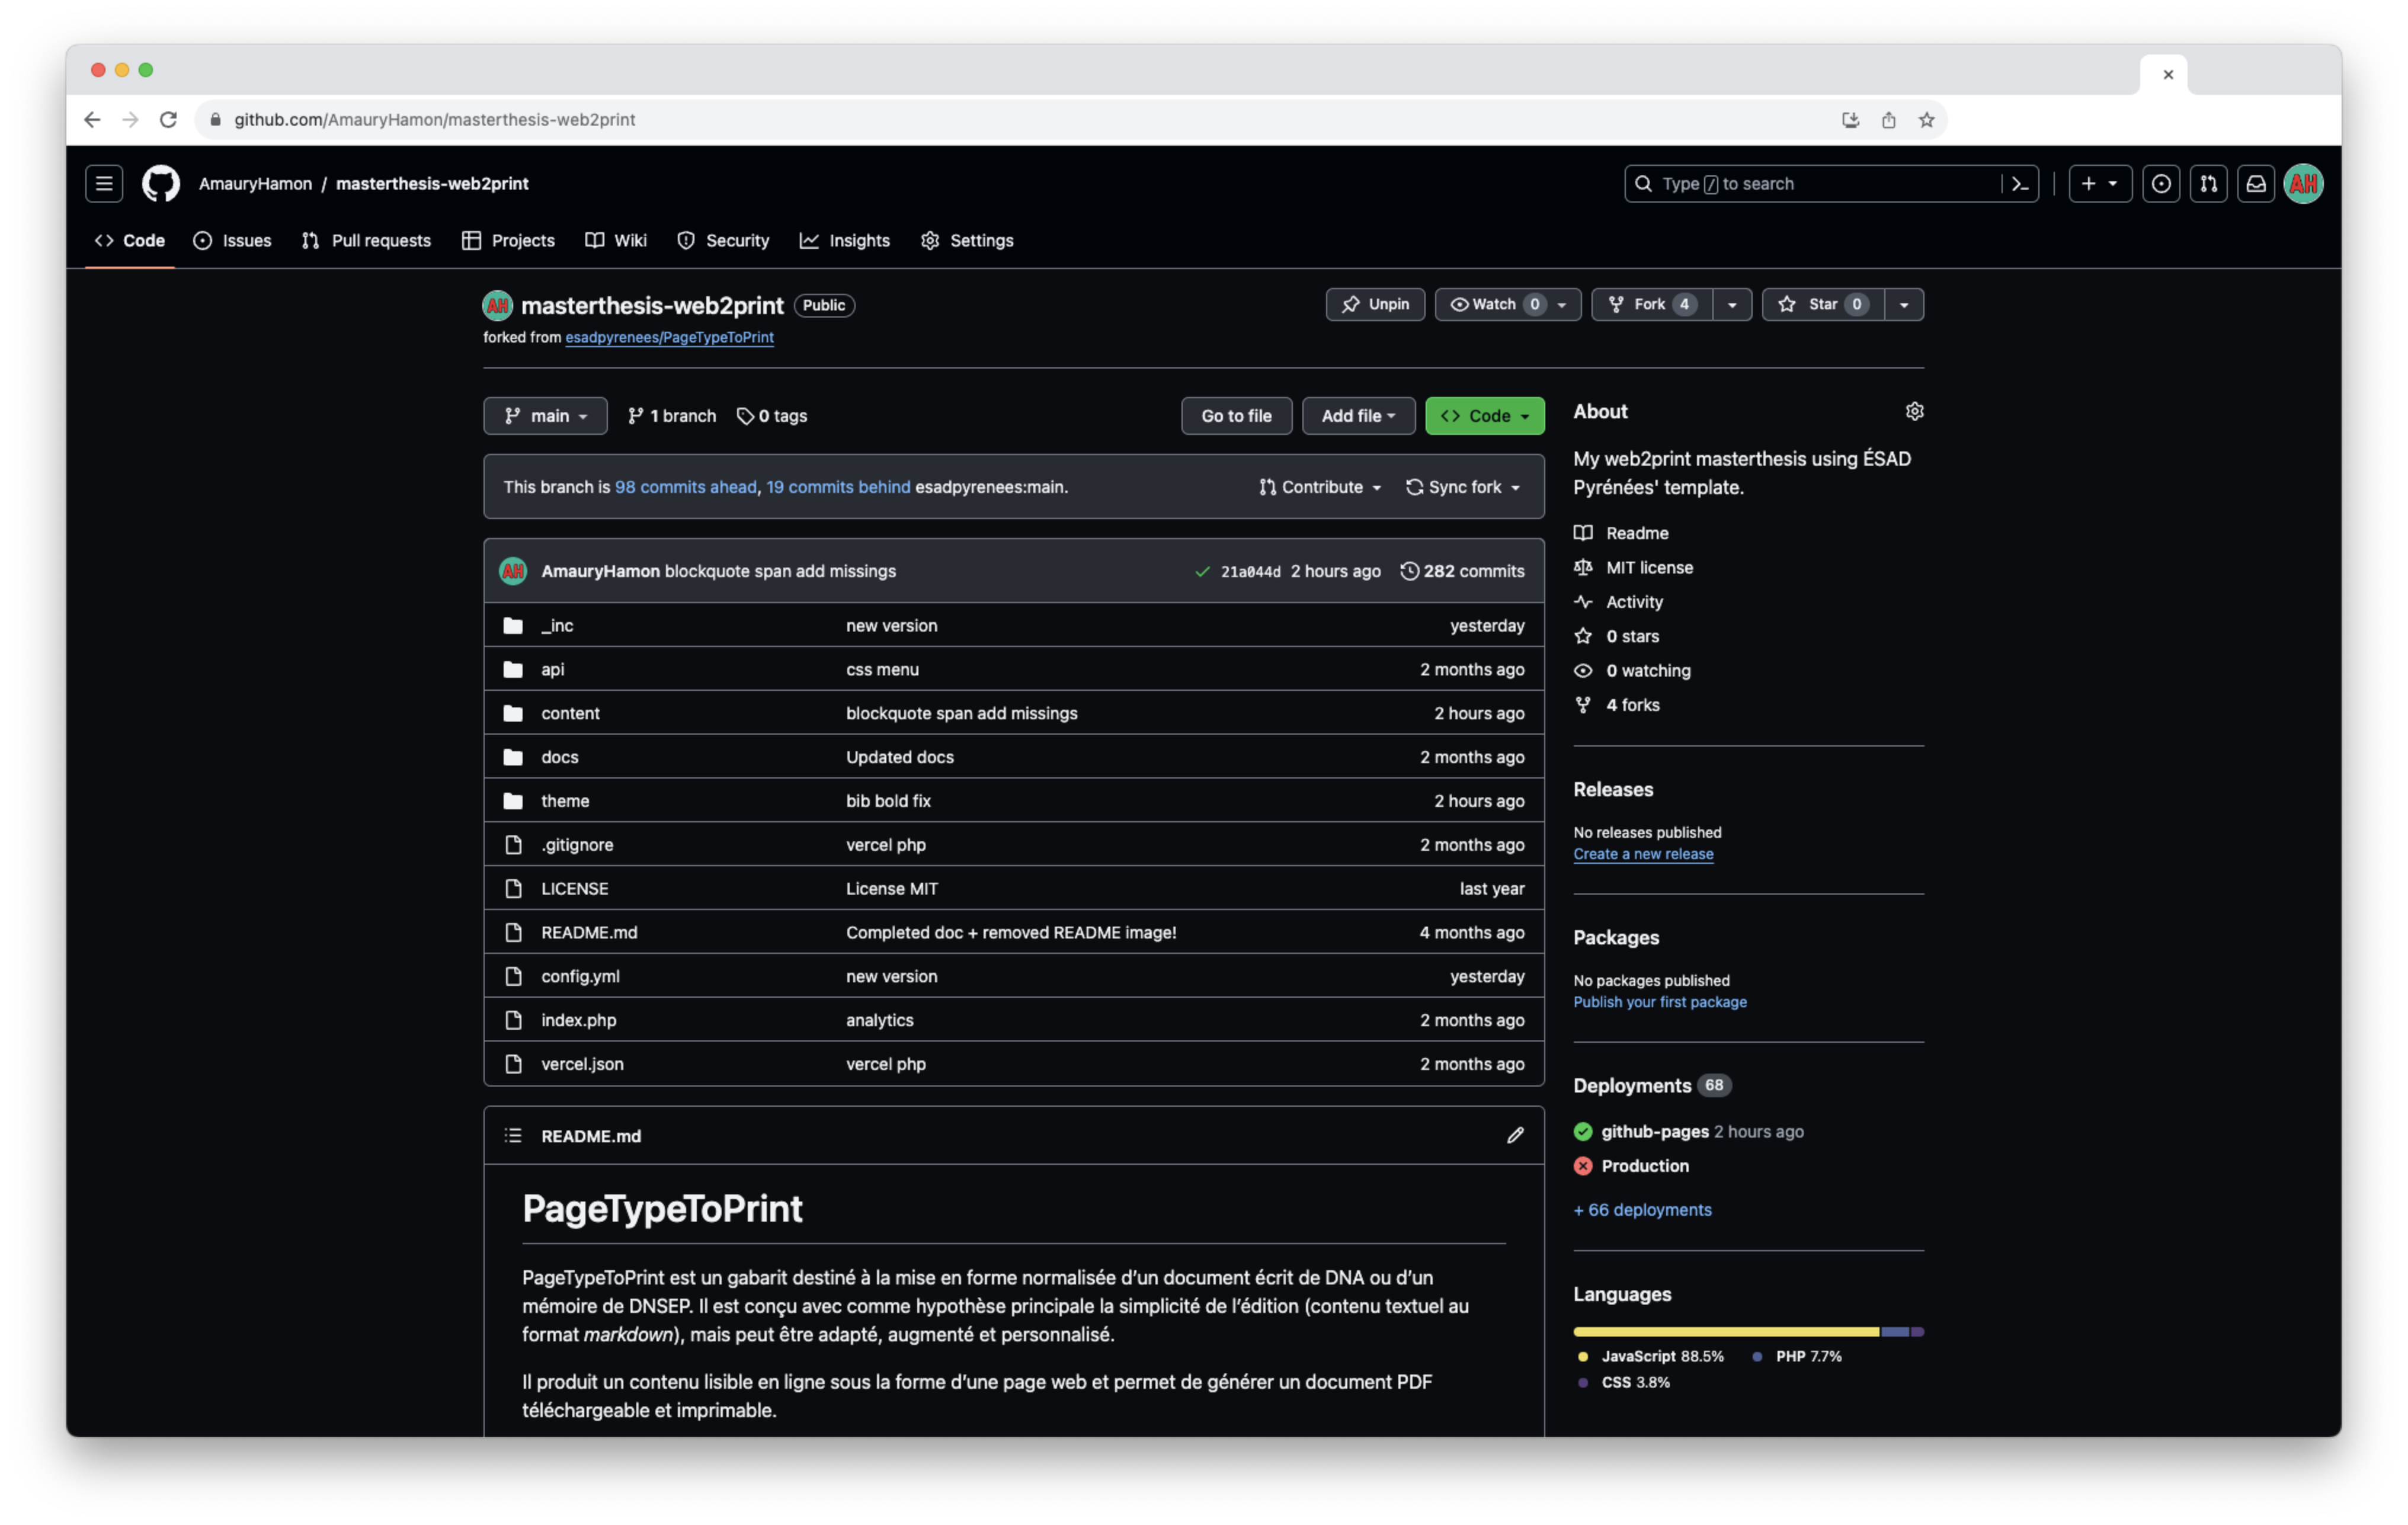Screen dimensions: 2408x1525
Task: Star this repository
Action: click(1822, 305)
